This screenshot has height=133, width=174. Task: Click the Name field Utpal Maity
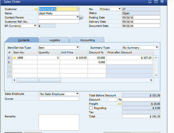pyautogui.click(x=59, y=13)
